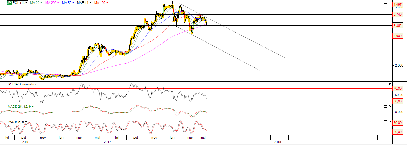Maximize the MACD indicator panel
The image size is (407, 145).
click(x=386, y=106)
